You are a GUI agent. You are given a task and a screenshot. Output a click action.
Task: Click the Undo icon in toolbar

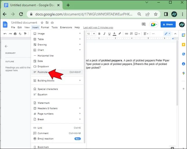[x=5, y=34]
